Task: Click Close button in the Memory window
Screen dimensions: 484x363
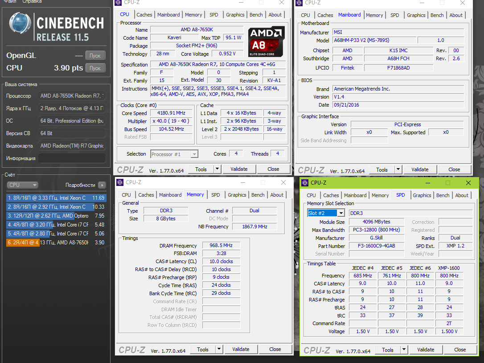Action: [275, 350]
